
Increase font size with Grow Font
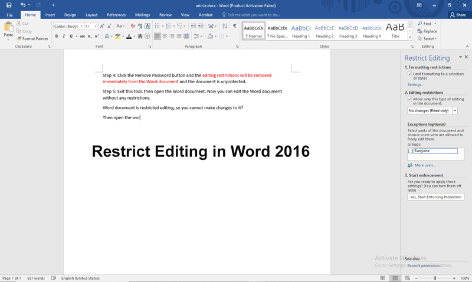102,26
